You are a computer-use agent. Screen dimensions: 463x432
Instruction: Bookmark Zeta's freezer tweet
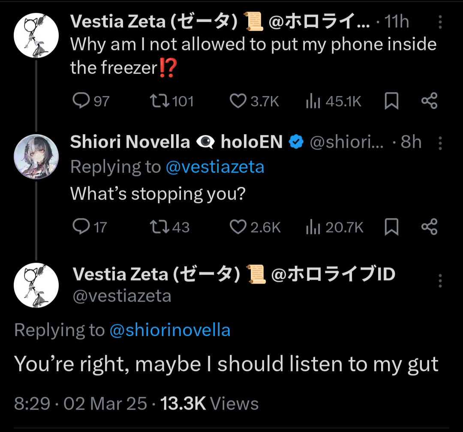click(391, 101)
